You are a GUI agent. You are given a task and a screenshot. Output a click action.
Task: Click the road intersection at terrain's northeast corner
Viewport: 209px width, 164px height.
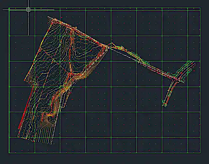point(107,46)
